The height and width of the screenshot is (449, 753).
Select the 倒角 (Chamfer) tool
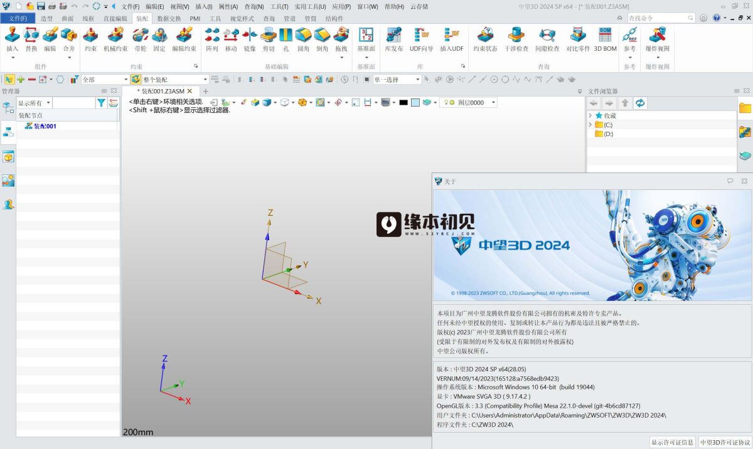[323, 34]
